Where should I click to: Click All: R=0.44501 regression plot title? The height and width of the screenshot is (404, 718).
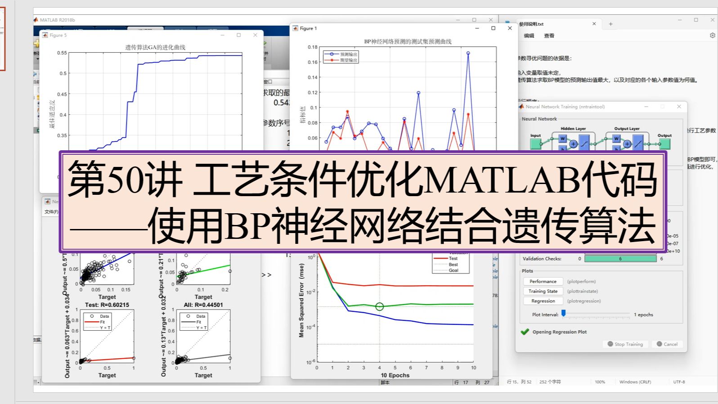tap(203, 305)
